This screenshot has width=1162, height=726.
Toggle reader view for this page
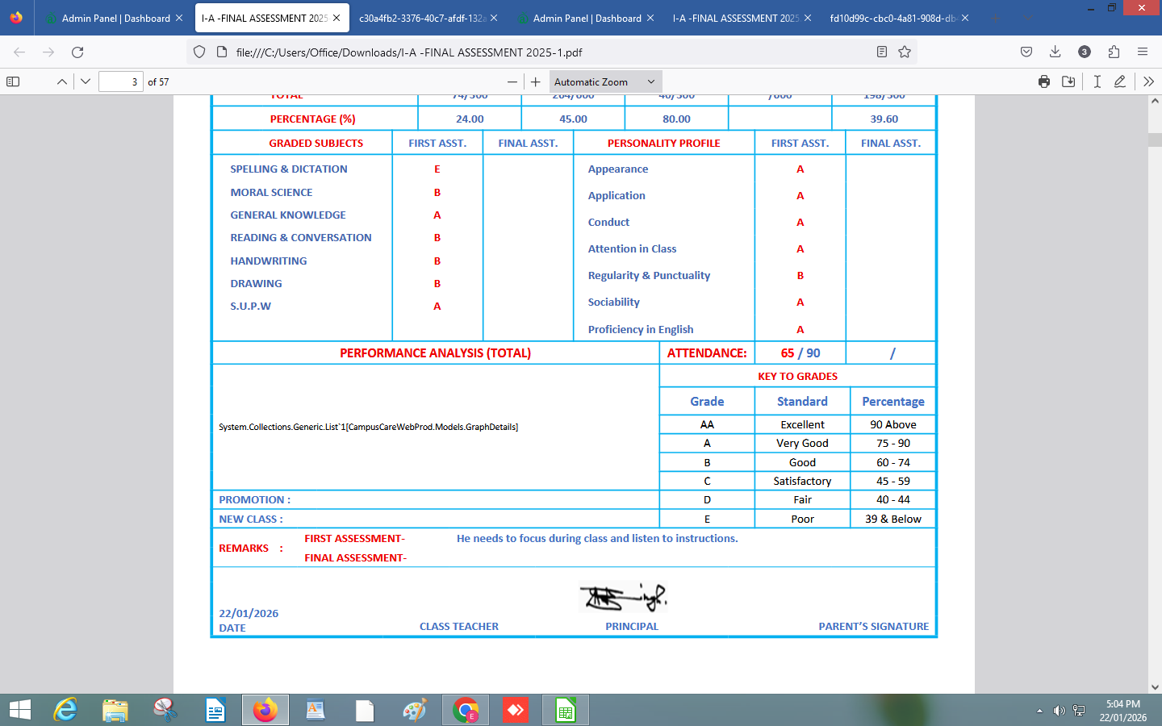881,51
